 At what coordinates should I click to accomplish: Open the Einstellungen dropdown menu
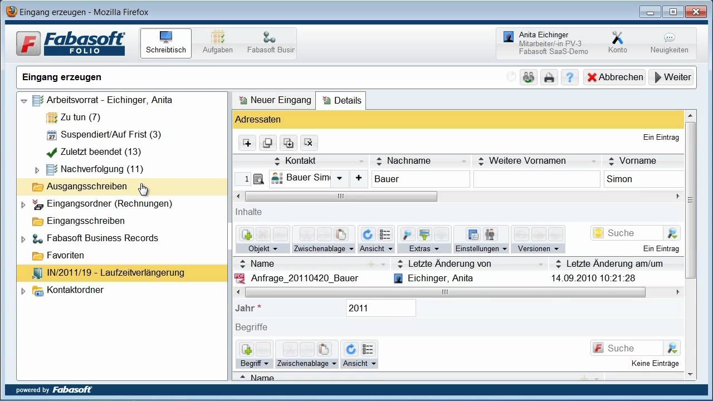[481, 249]
